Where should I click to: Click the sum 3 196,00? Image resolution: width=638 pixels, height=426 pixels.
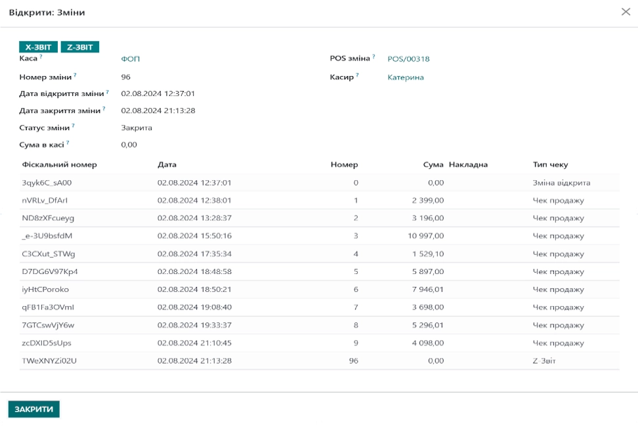428,218
